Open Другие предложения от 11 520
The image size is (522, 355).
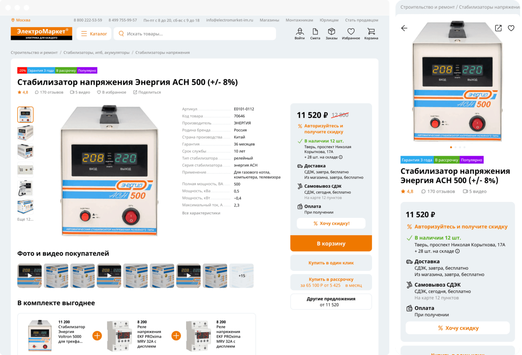point(331,302)
